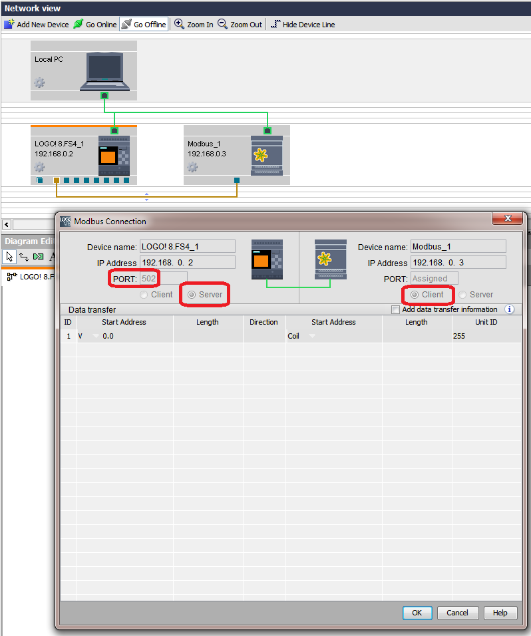
Task: Click Modbus IP Address field 192.168.0.3
Action: (x=458, y=262)
